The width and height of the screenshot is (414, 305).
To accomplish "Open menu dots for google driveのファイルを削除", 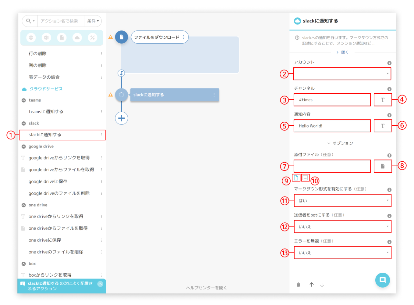I will [x=102, y=193].
